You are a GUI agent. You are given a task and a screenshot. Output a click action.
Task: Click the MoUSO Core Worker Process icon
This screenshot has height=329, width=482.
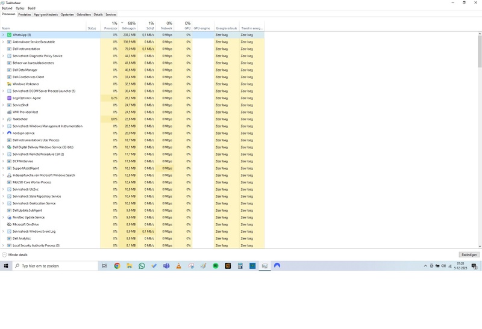point(9,182)
